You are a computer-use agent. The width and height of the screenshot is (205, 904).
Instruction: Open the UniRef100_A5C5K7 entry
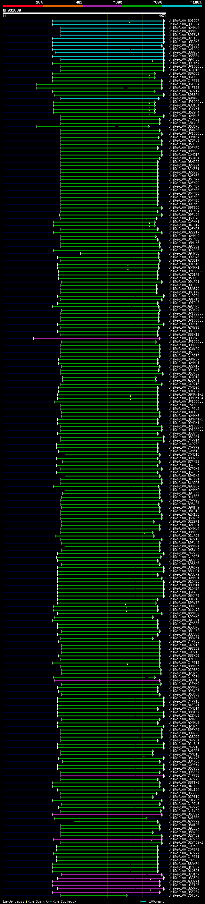point(184,42)
